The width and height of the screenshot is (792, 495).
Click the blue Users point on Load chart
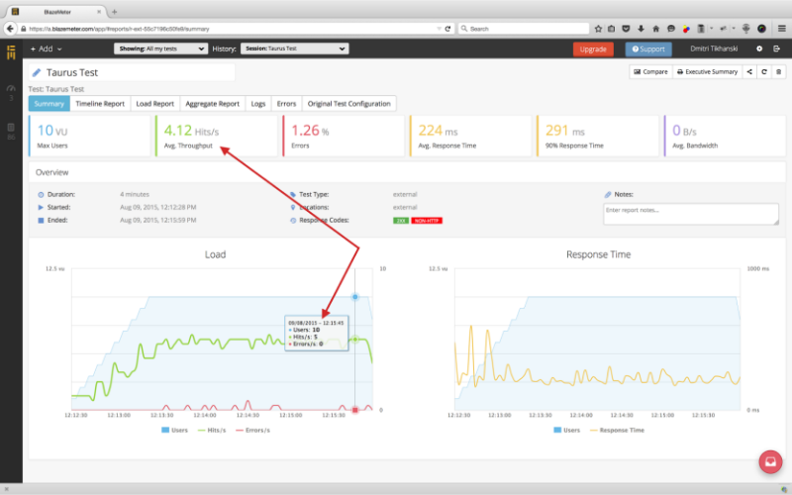[355, 297]
